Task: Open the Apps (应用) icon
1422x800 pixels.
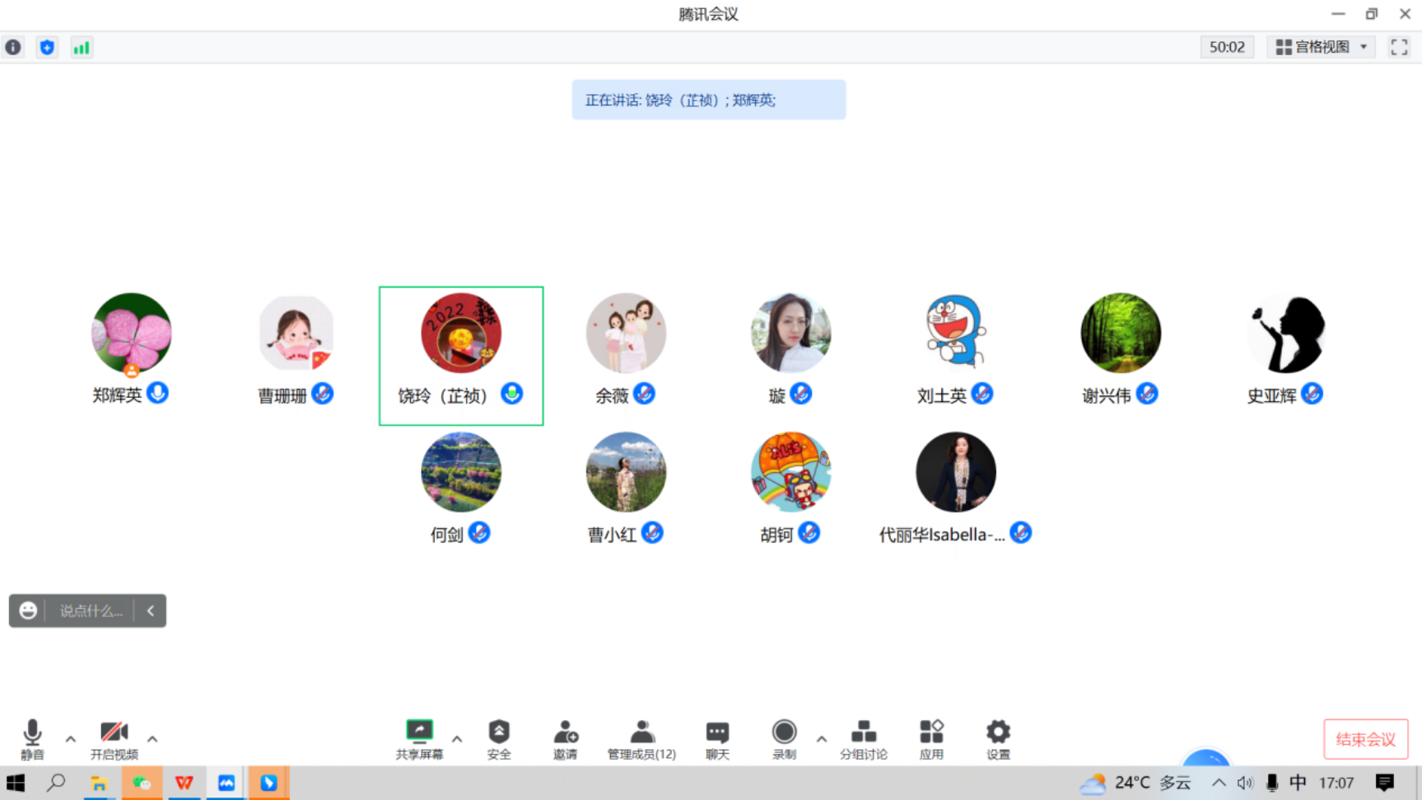Action: click(931, 738)
